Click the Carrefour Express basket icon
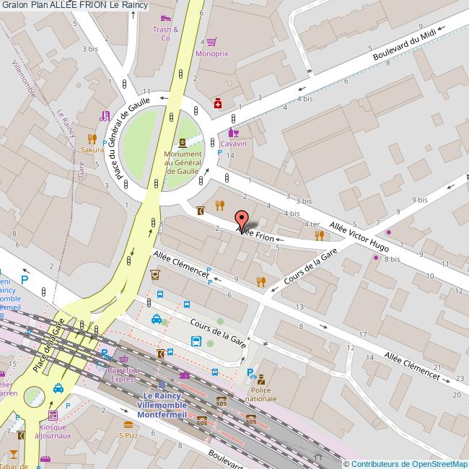This screenshot has height=469, width=469. pos(123,359)
